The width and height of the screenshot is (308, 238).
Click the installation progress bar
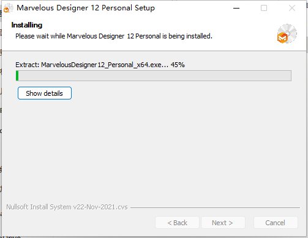pos(154,76)
